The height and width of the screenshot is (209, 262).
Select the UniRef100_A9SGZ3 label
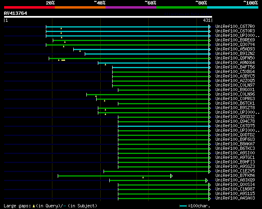(235, 167)
